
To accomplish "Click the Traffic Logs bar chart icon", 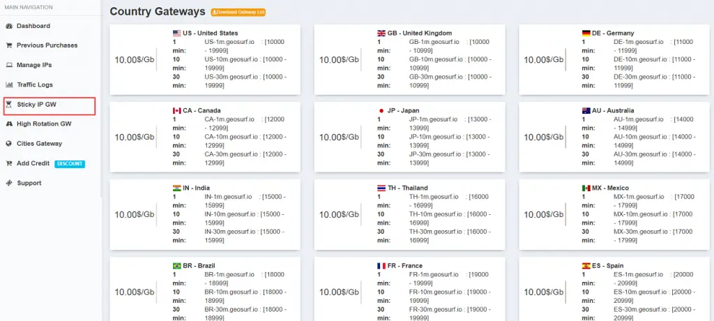I will 8,85.
